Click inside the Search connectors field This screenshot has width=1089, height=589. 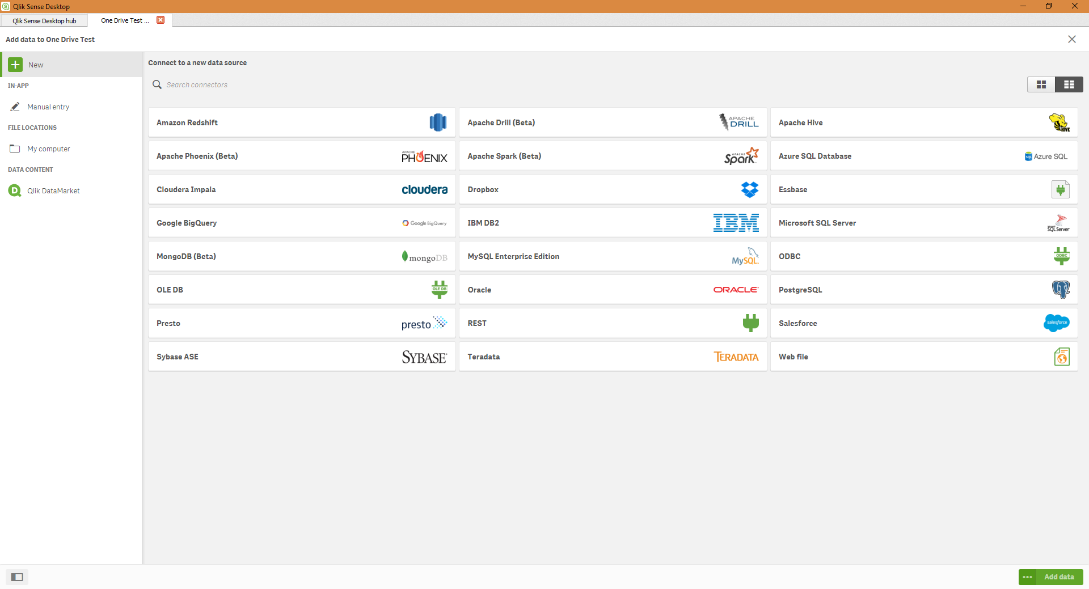tap(227, 84)
